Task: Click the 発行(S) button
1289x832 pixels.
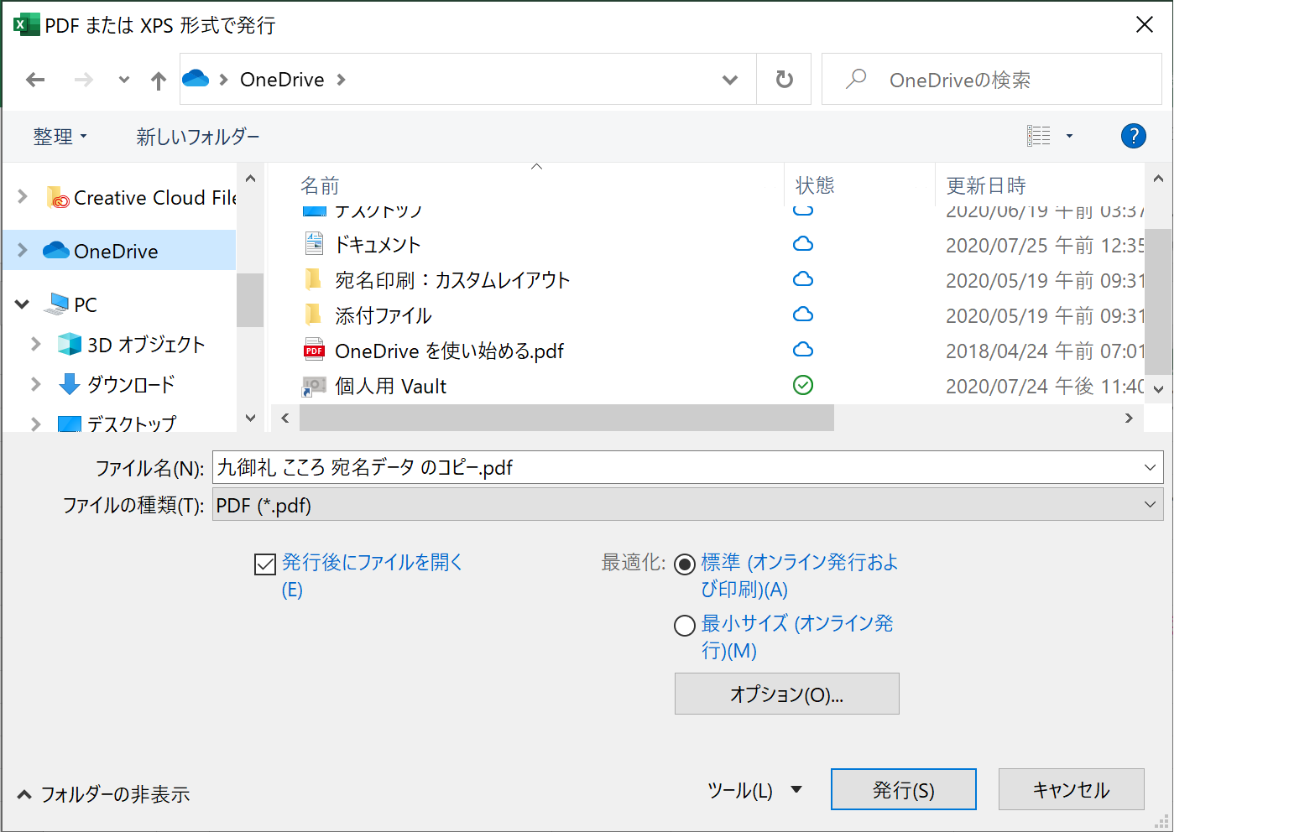Action: [903, 790]
